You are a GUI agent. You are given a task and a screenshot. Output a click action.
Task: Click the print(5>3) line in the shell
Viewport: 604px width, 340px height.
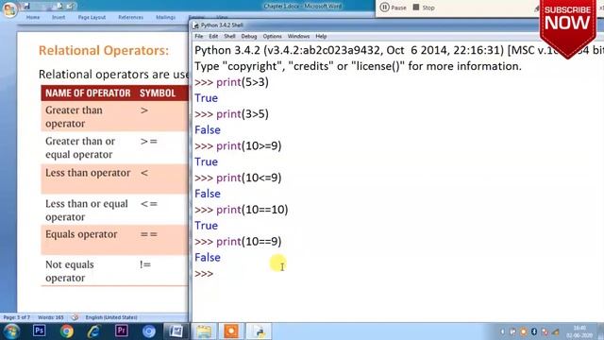click(231, 82)
